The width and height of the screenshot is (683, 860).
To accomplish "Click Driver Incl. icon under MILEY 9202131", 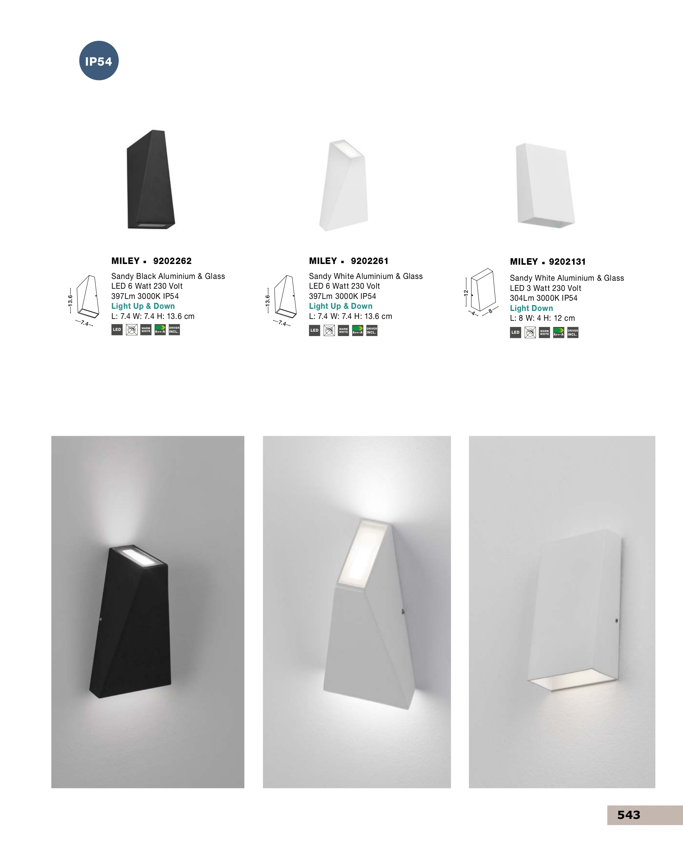I will tap(573, 333).
